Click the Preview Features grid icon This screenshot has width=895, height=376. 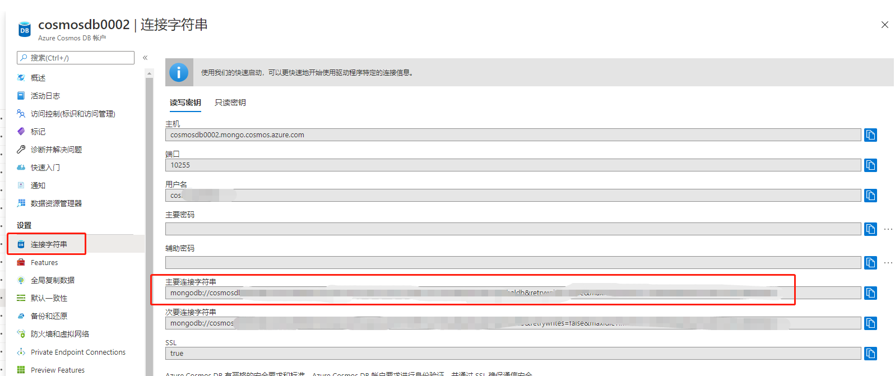(21, 370)
